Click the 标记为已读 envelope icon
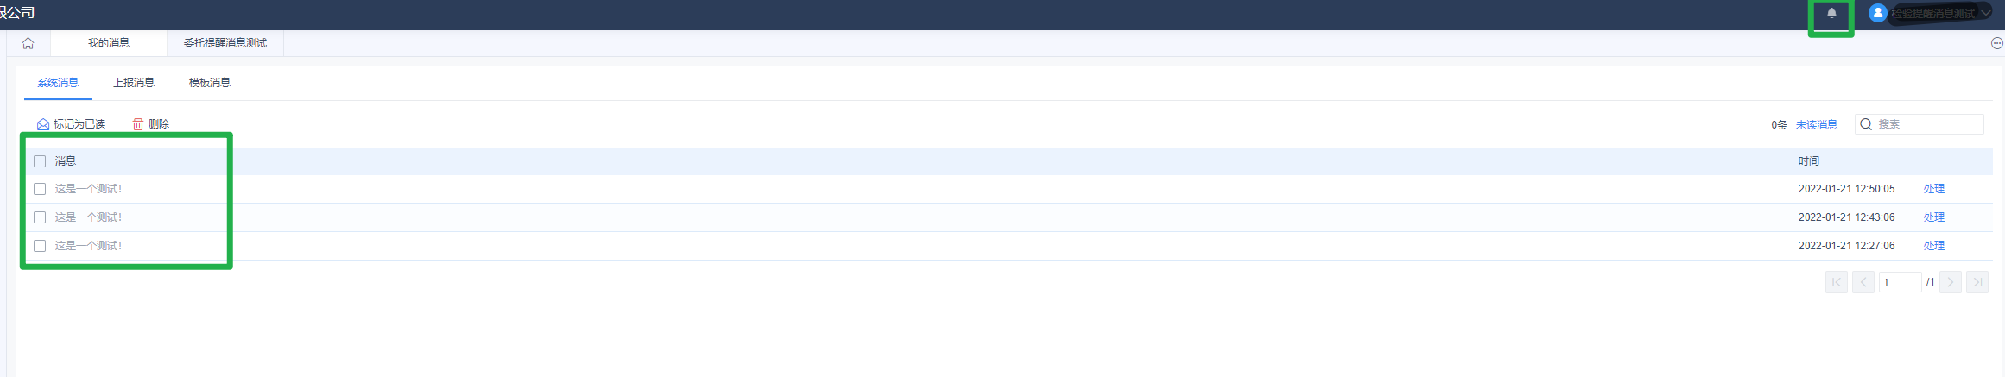This screenshot has width=2005, height=377. coord(42,125)
